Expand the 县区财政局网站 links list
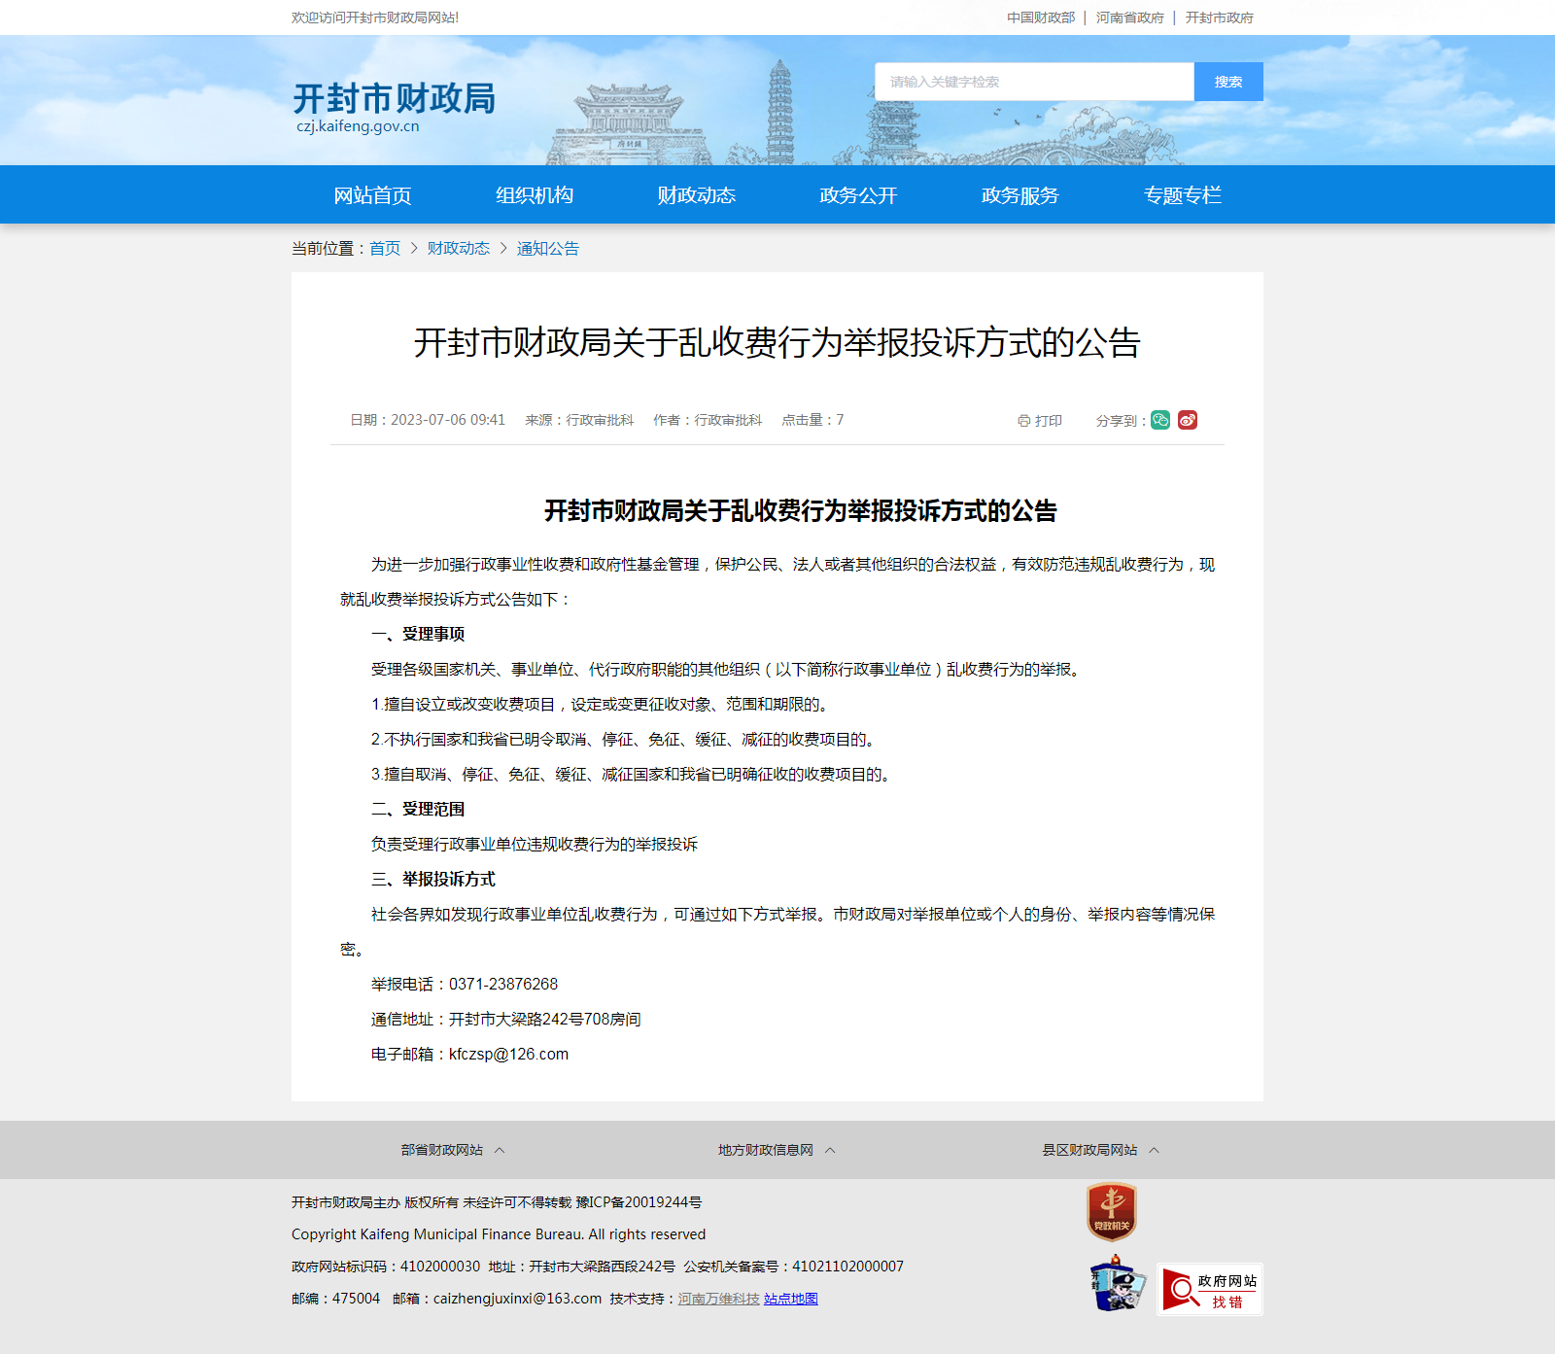The width and height of the screenshot is (1555, 1354). click(1100, 1150)
